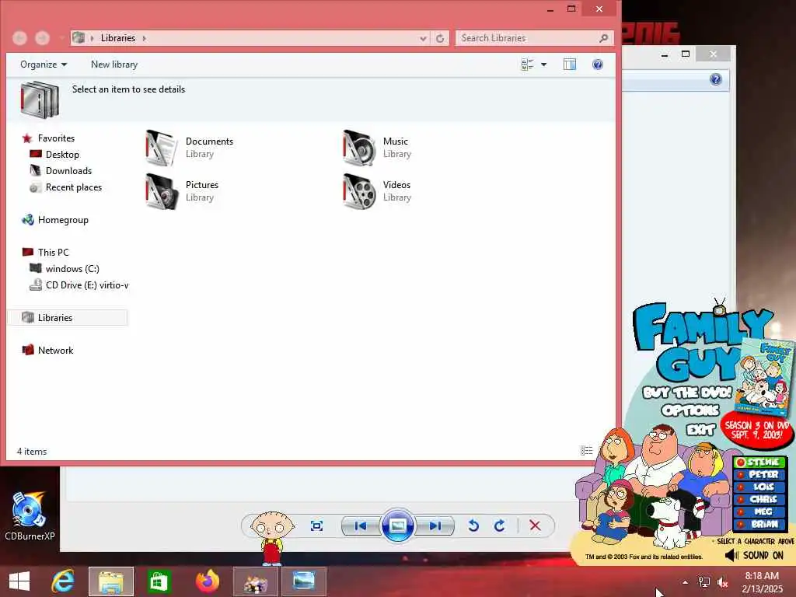Open Windows Store from taskbar
This screenshot has width=796, height=597.
[x=159, y=581]
